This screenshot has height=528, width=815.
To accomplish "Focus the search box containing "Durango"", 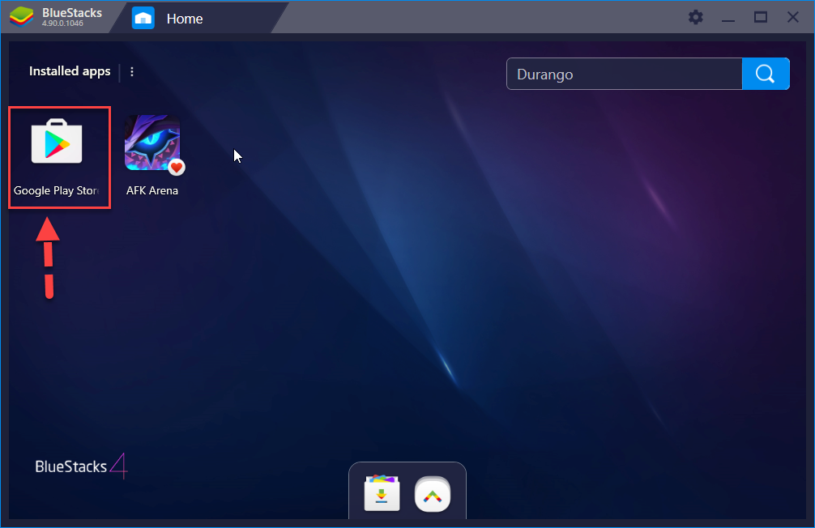I will [624, 74].
